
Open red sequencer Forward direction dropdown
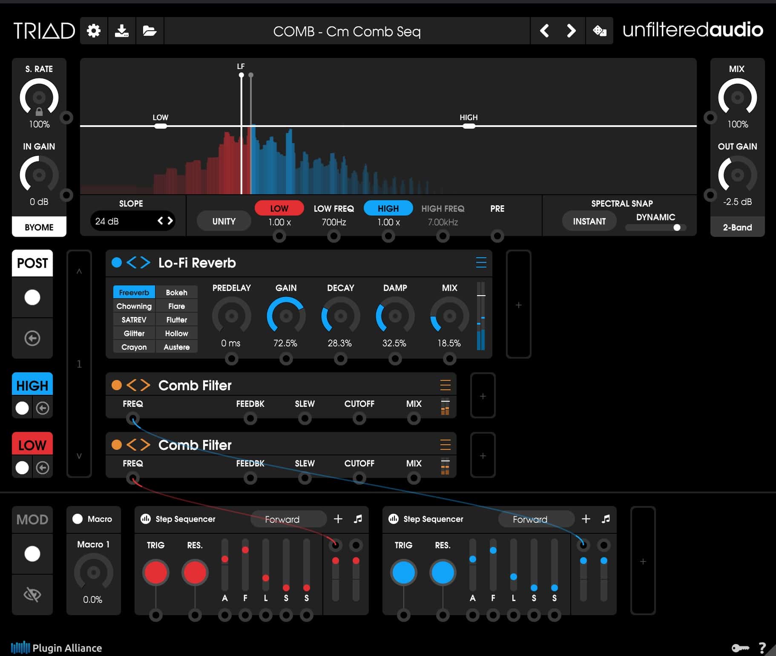pos(289,519)
